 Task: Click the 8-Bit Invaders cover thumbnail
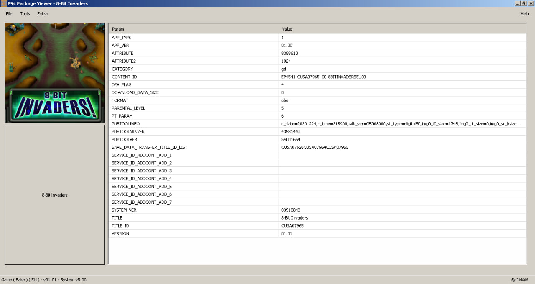pos(55,73)
